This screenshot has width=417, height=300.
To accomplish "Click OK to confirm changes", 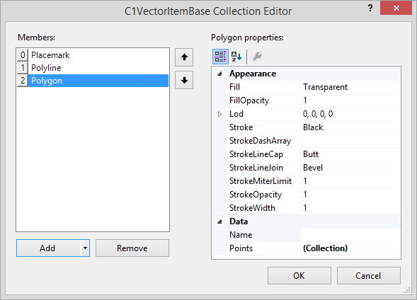I will 299,275.
